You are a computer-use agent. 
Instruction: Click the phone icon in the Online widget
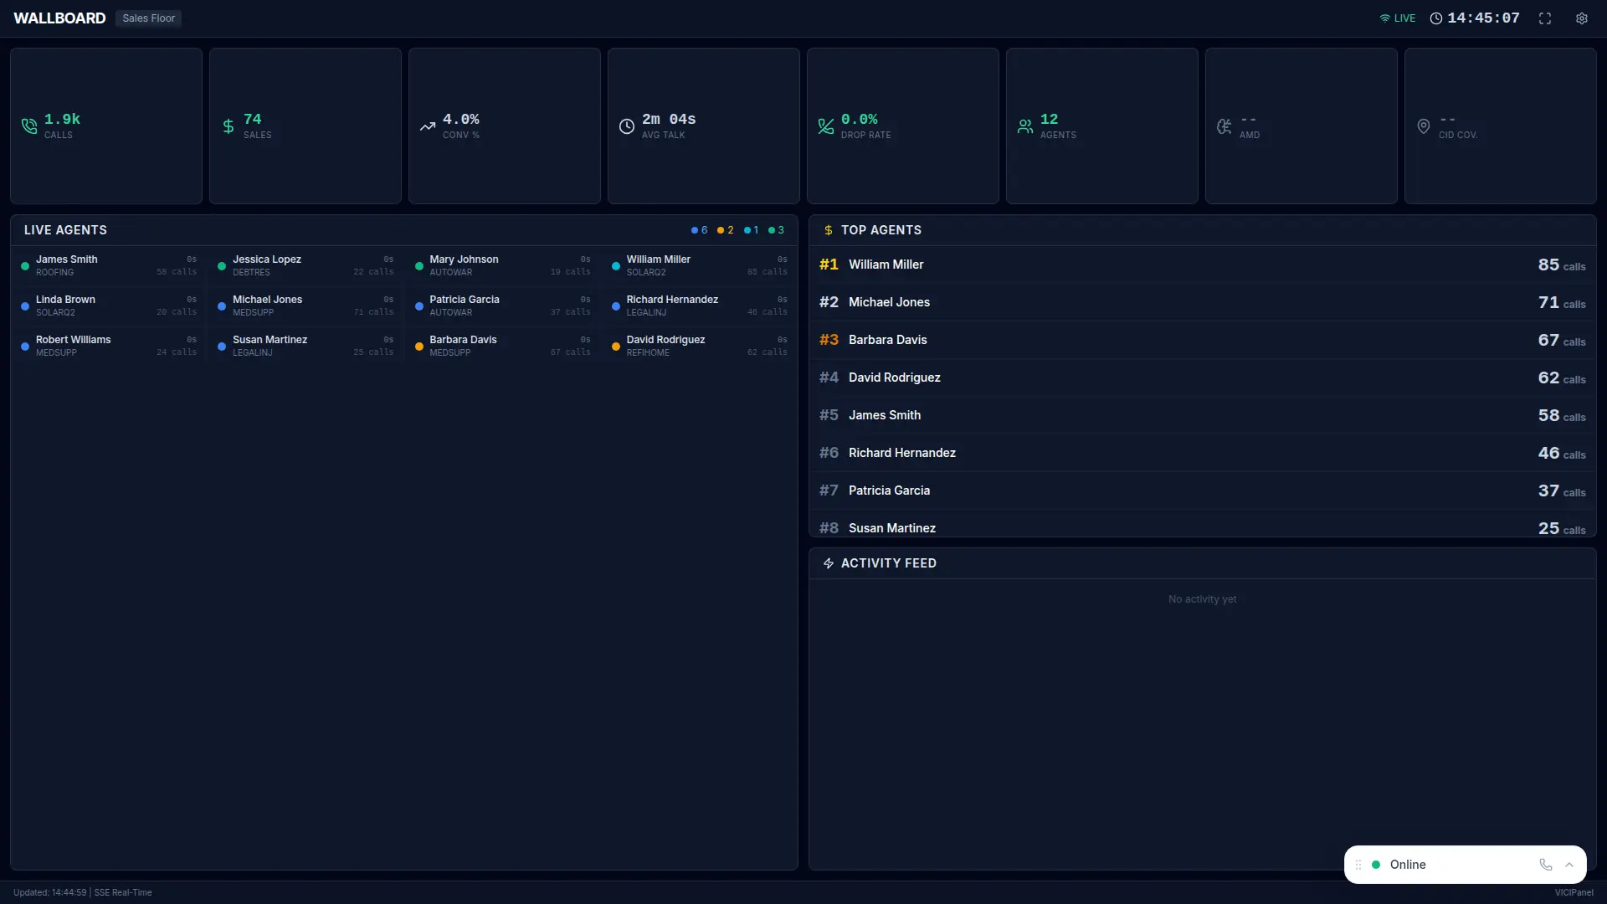tap(1545, 865)
